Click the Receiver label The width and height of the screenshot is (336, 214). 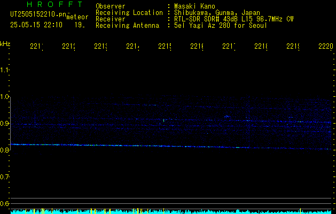[111, 19]
